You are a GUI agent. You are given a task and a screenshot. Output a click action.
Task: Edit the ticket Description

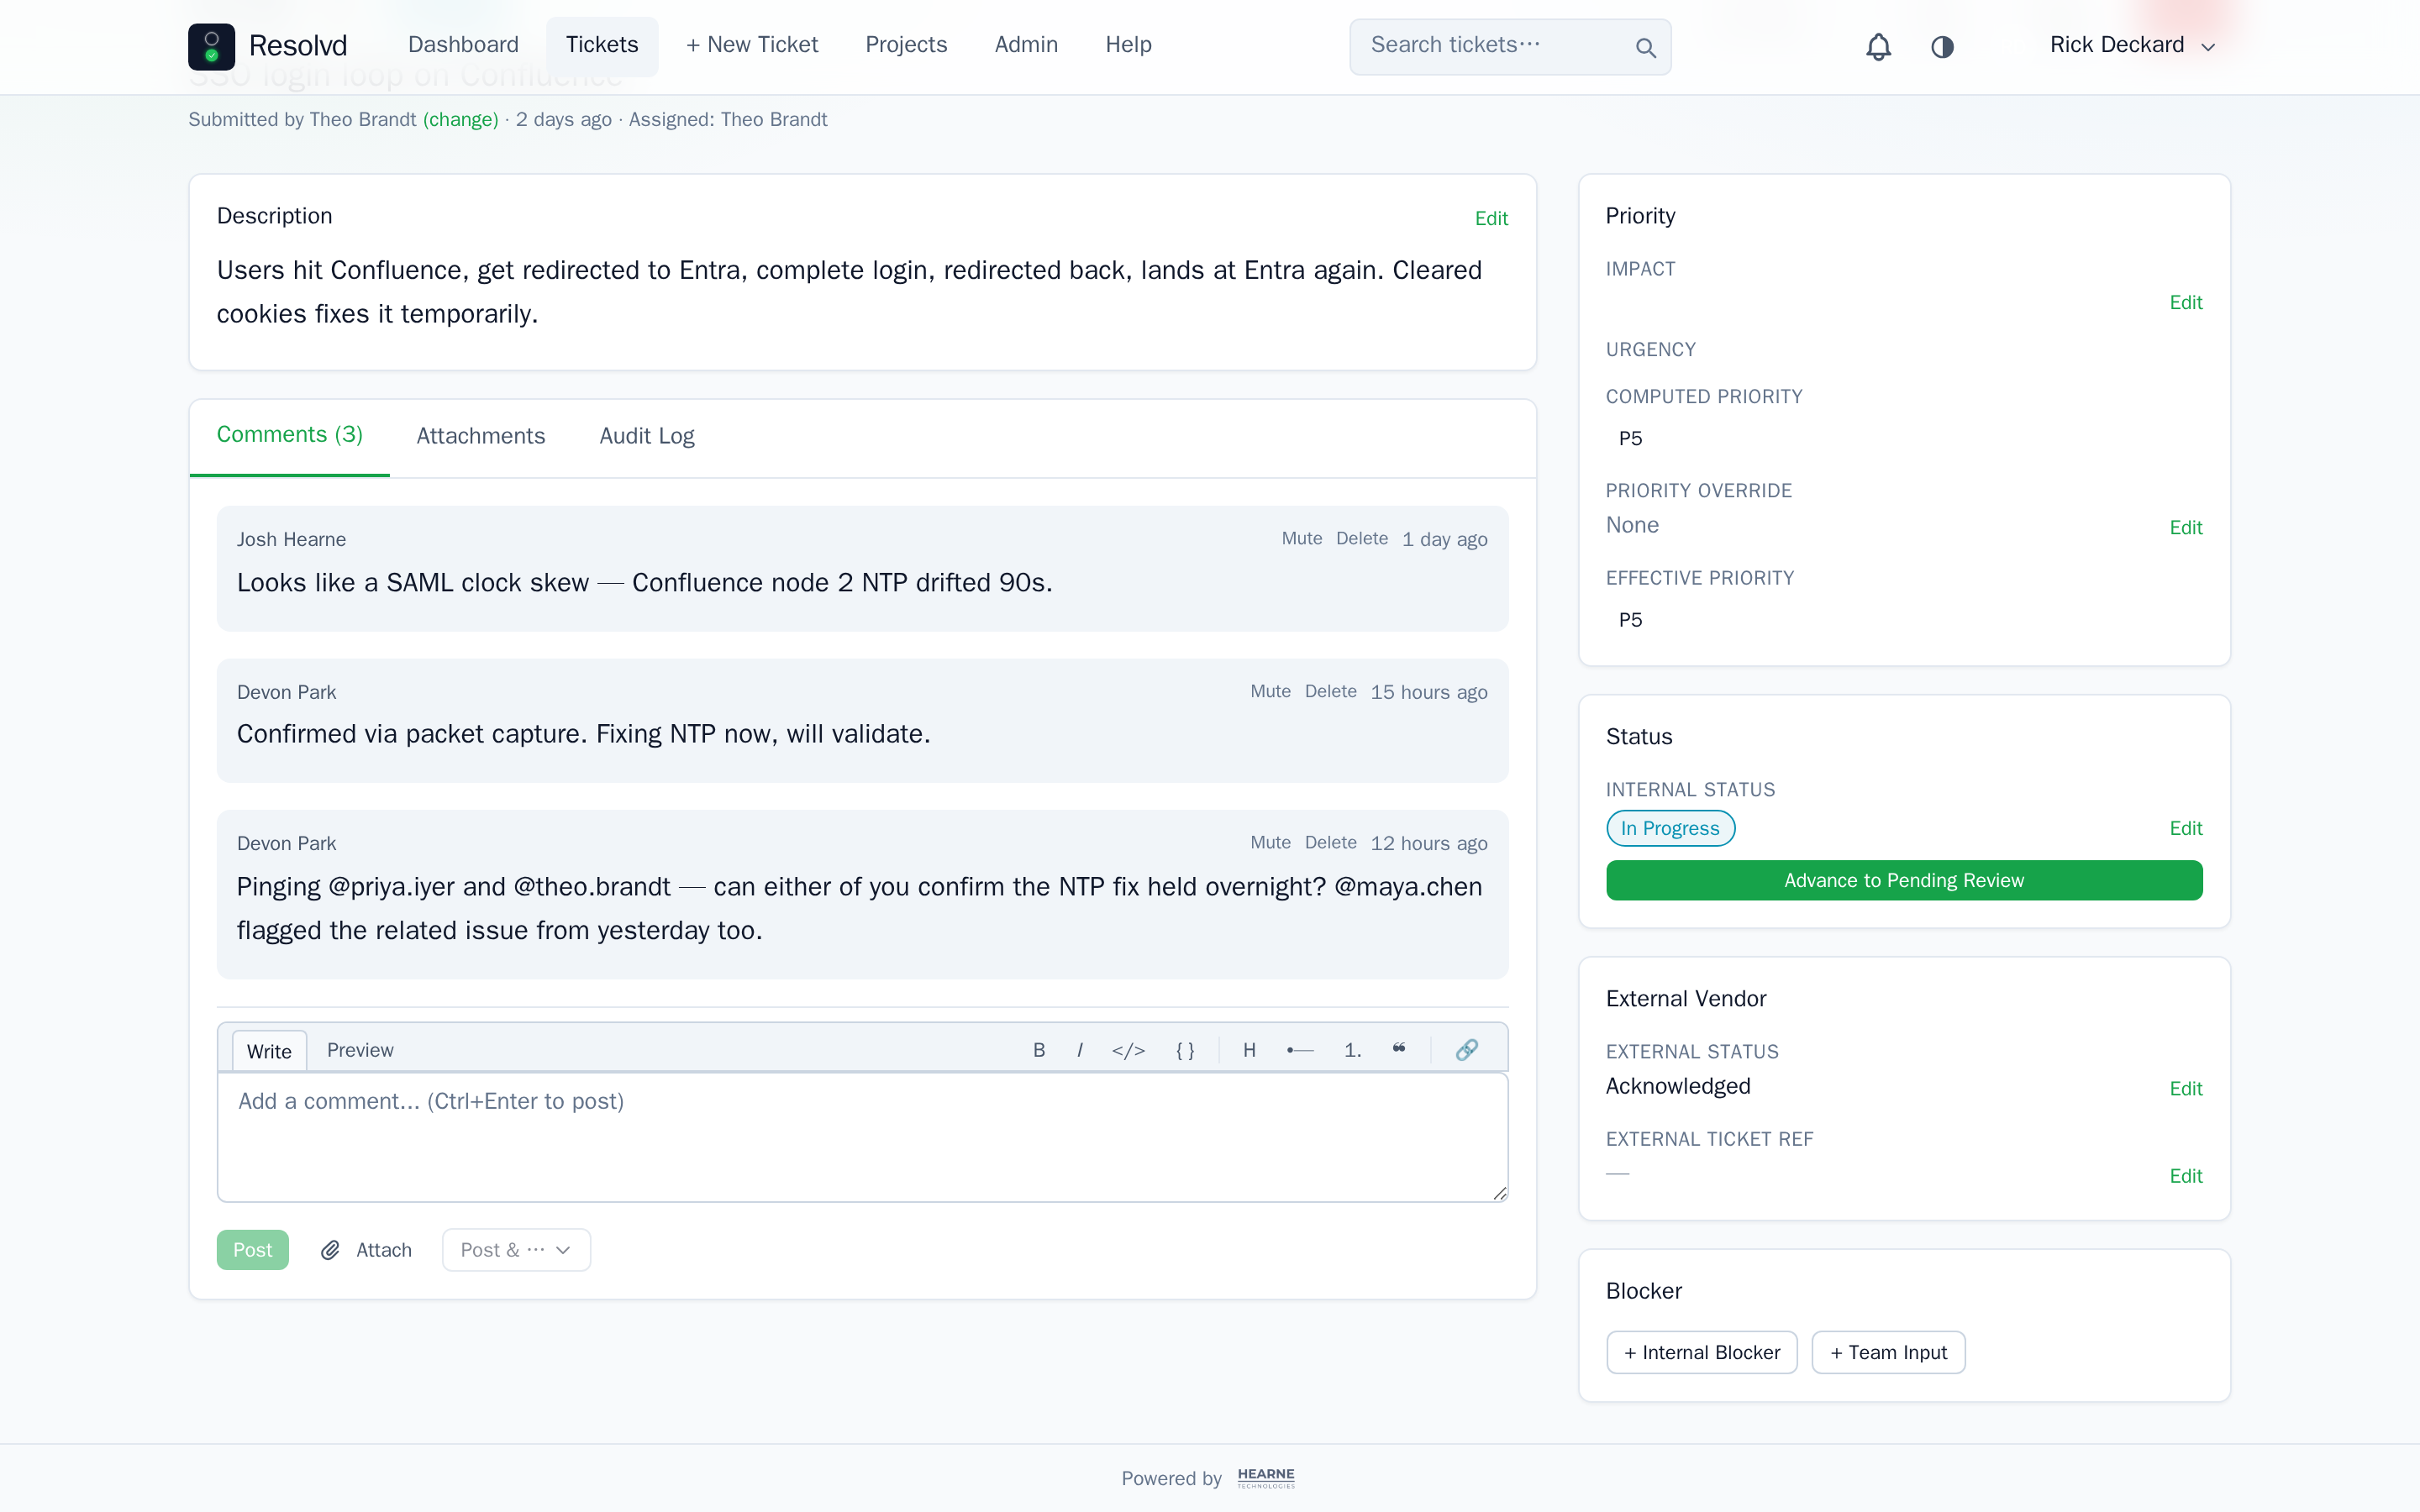tap(1491, 218)
